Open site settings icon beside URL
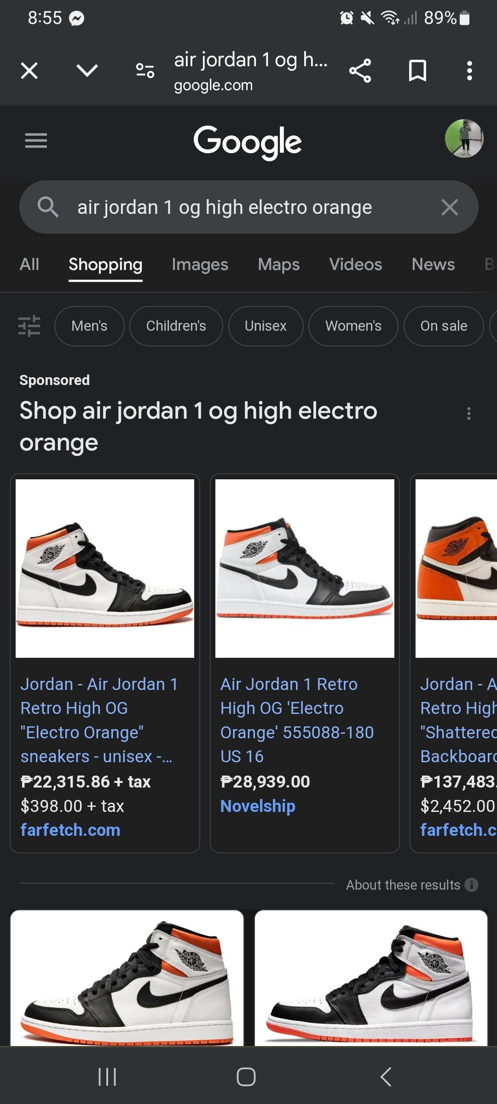 [145, 71]
